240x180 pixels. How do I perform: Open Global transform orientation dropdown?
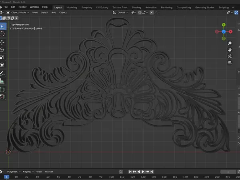[x=121, y=12]
